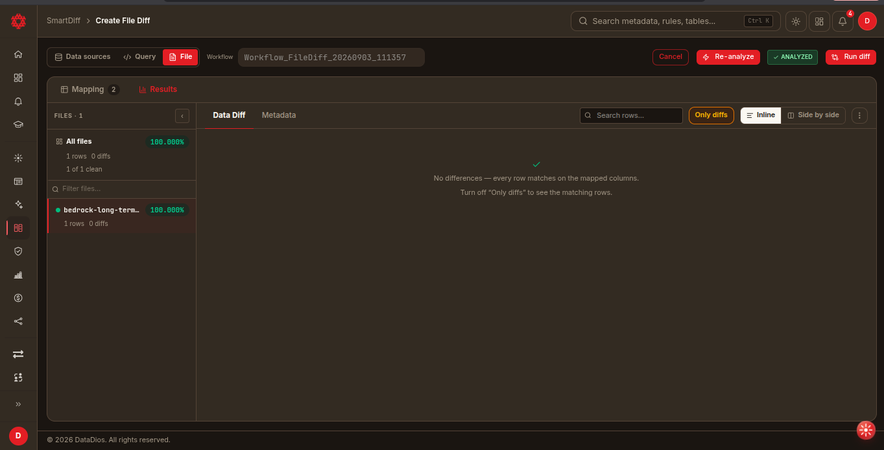Switch to the Mapping tab
Screen dimensions: 884x450
click(x=90, y=89)
